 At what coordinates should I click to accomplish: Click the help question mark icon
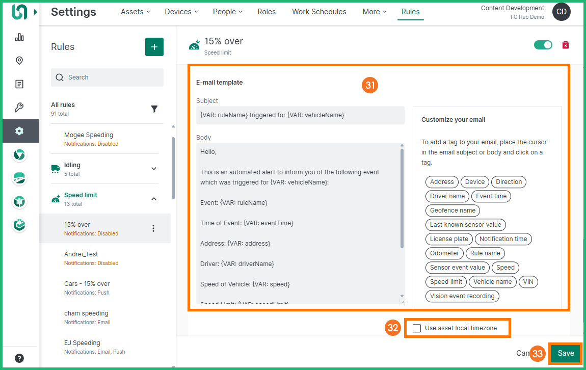(19, 358)
